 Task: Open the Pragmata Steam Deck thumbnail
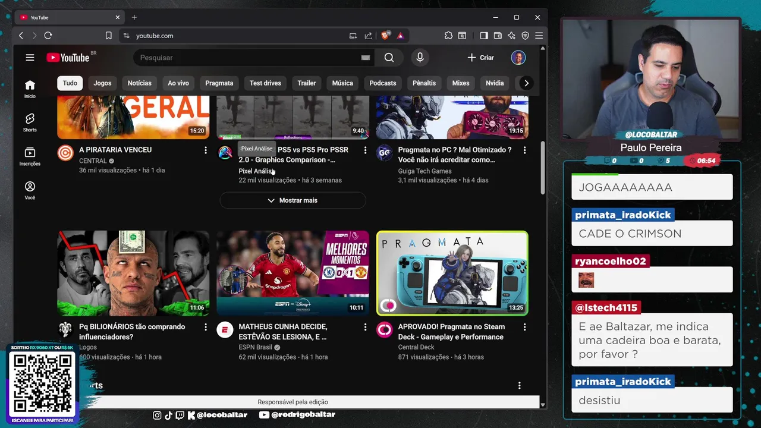click(452, 273)
